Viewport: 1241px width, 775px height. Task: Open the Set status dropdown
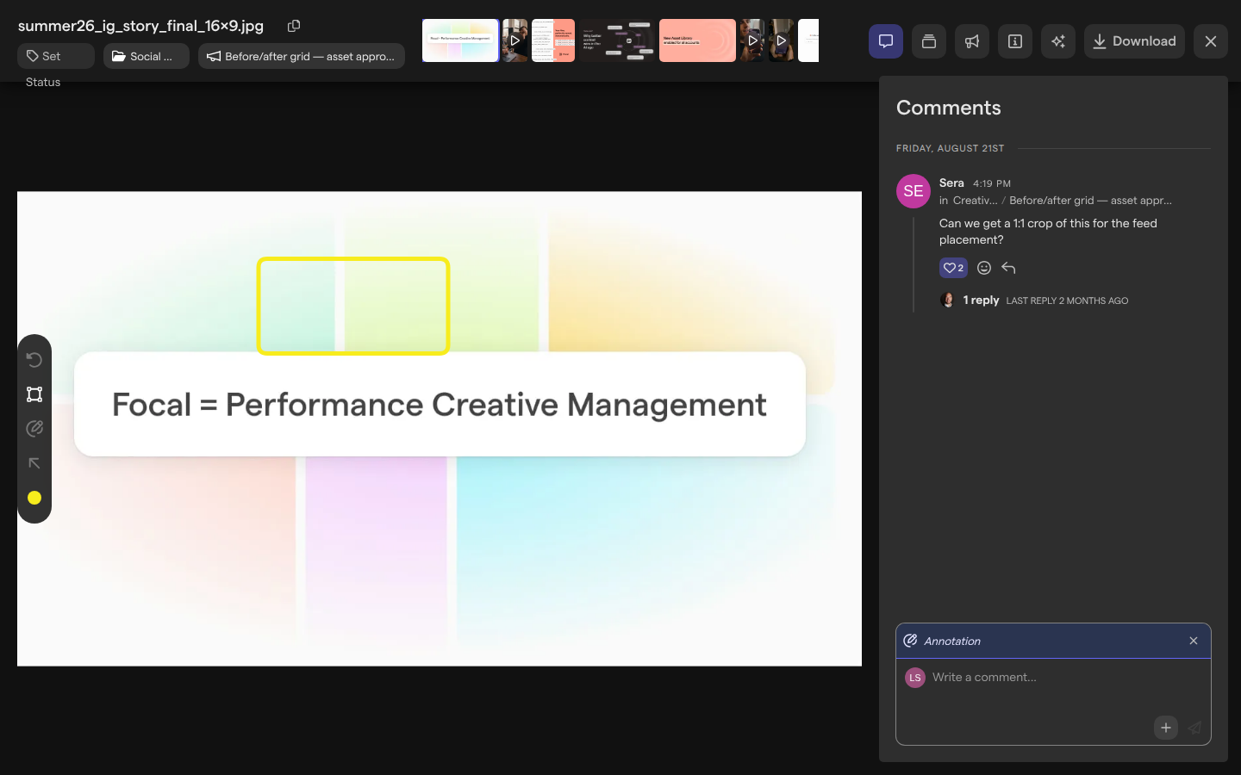tap(56, 56)
